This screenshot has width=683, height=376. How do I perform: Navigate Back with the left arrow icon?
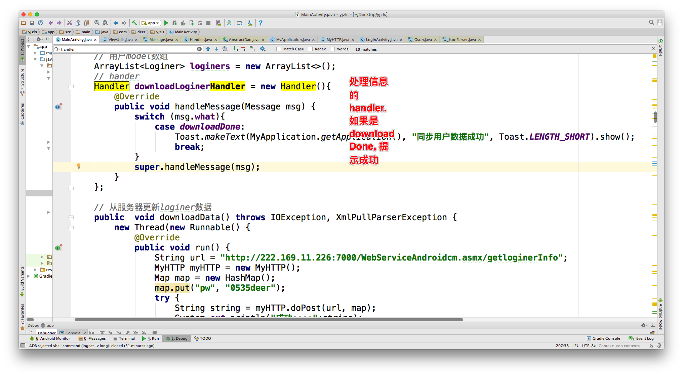tap(116, 23)
